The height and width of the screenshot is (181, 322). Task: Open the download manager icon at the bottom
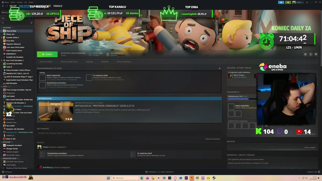pyautogui.click(x=146, y=172)
